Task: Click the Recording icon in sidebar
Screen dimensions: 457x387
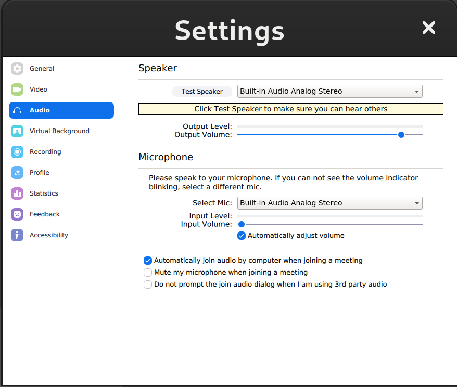Action: pyautogui.click(x=17, y=152)
